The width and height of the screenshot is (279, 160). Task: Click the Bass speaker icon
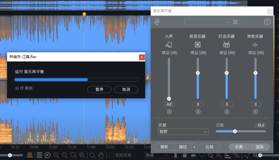pyautogui.click(x=197, y=45)
